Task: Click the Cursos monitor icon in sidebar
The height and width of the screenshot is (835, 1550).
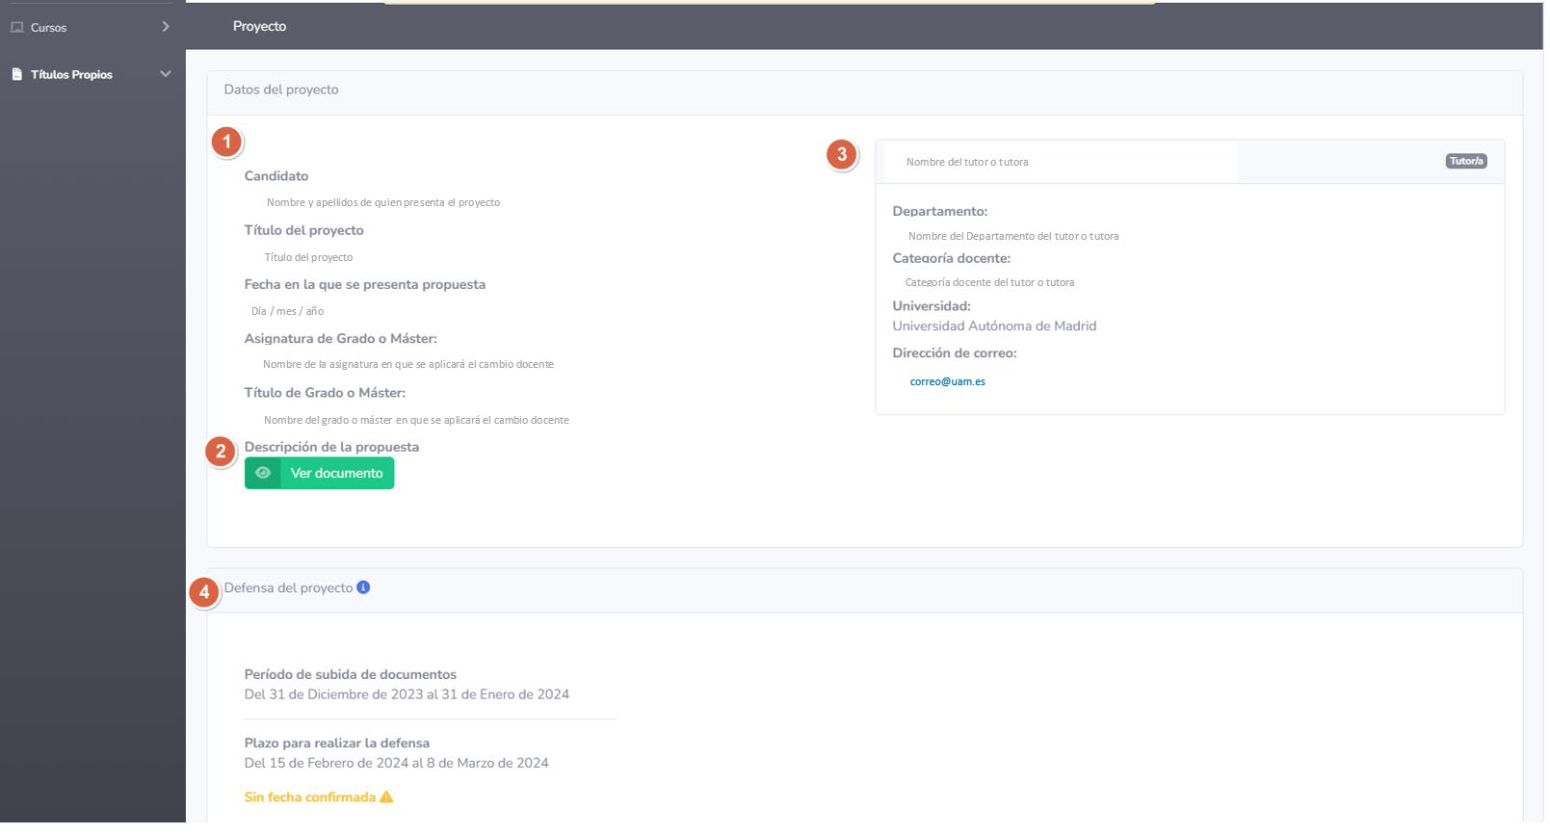Action: (x=16, y=27)
